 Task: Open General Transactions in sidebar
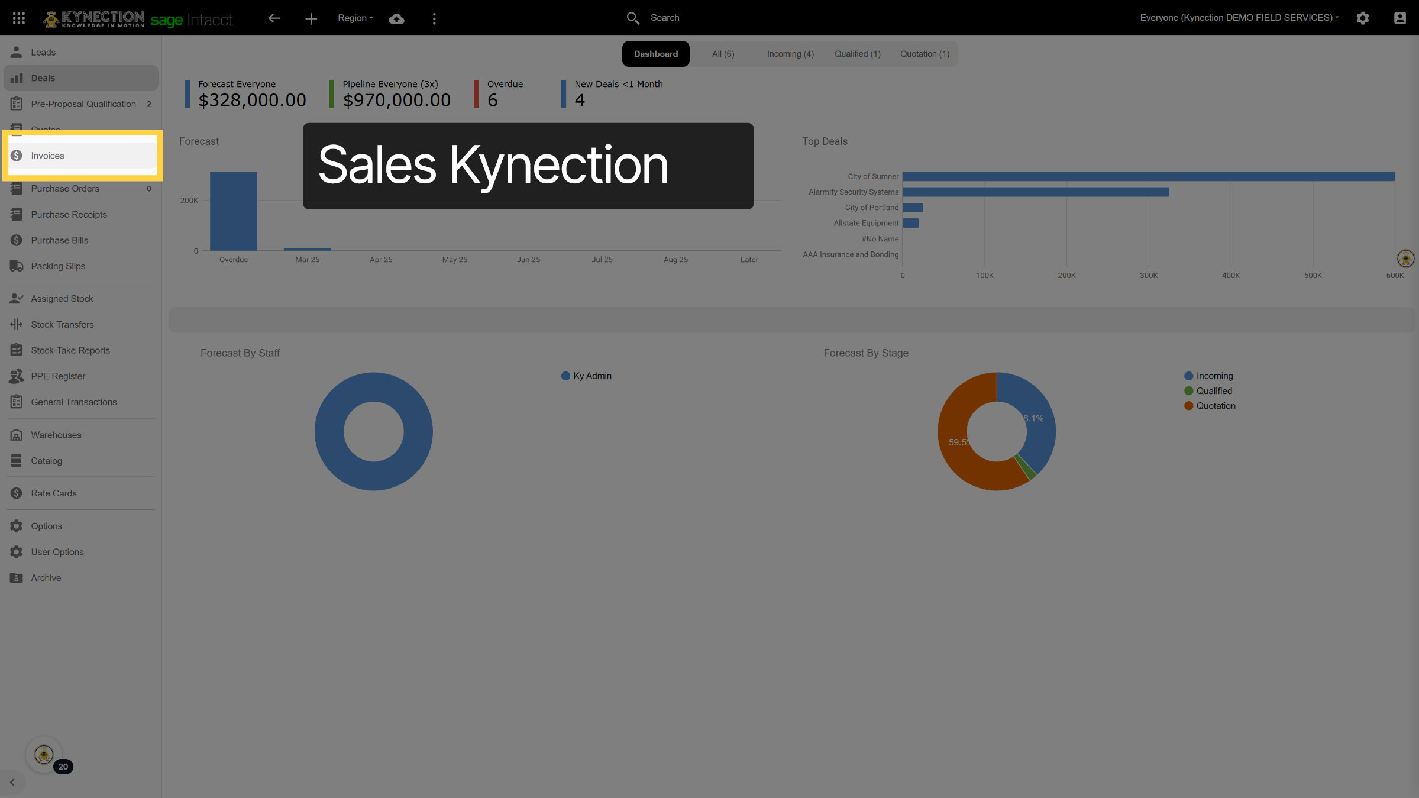[x=80, y=402]
